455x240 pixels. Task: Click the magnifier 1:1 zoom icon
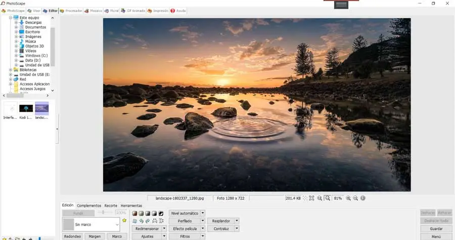coord(320,198)
